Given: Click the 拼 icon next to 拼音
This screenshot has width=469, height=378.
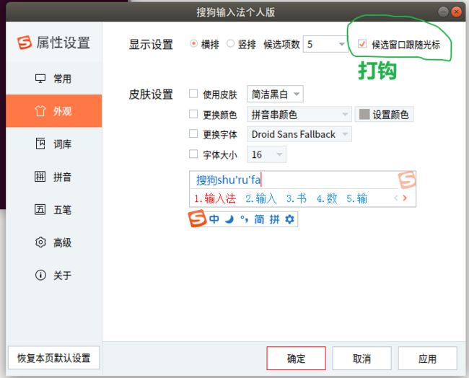Looking at the screenshot, I should coord(40,177).
